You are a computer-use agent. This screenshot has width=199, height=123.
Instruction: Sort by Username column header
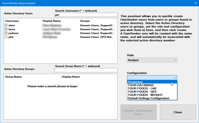click(x=12, y=21)
